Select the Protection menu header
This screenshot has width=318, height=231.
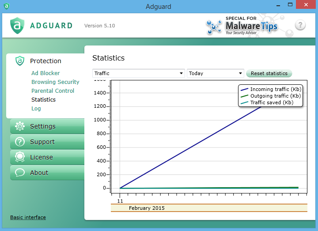pyautogui.click(x=45, y=61)
